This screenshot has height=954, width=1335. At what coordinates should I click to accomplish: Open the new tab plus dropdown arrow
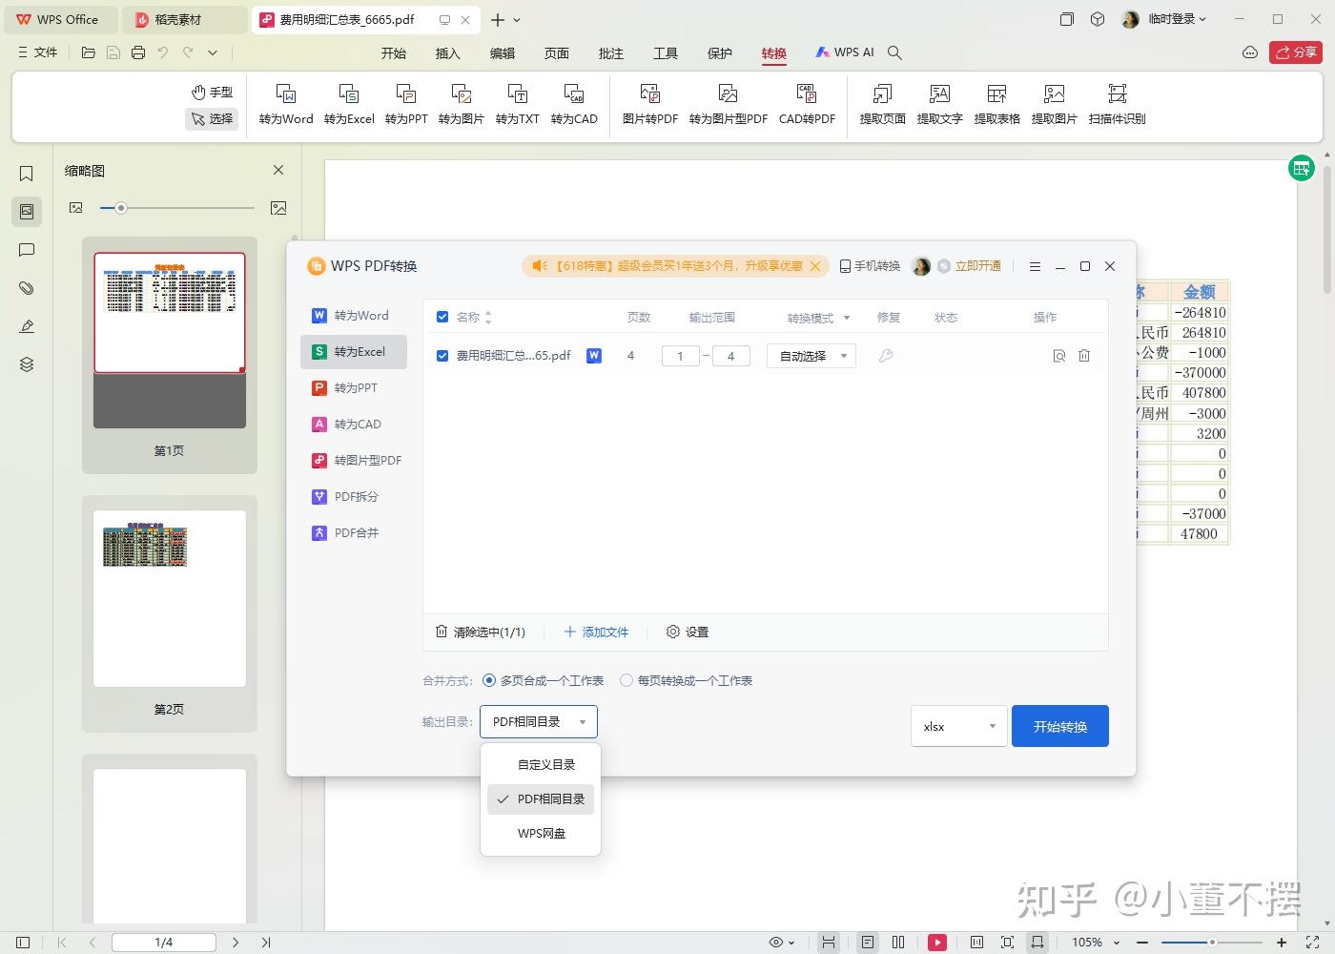pos(518,20)
